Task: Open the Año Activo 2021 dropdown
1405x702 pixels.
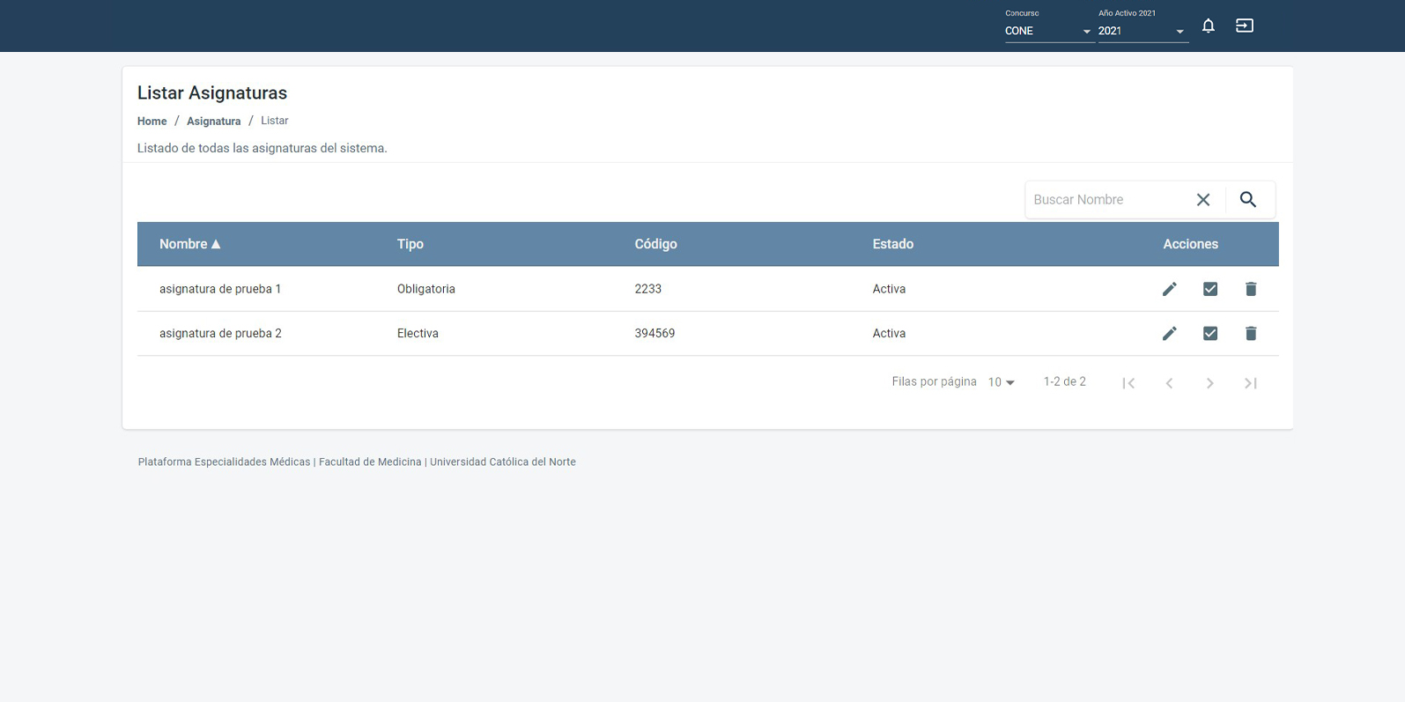Action: pyautogui.click(x=1141, y=31)
